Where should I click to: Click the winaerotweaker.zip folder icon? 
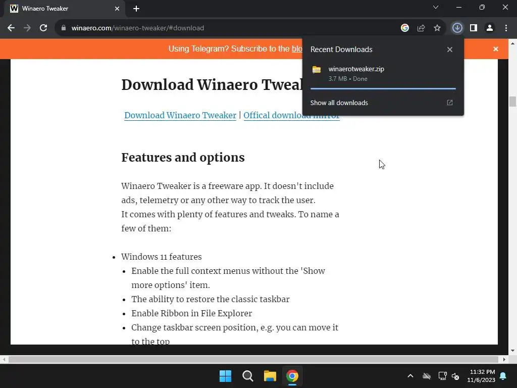pos(317,70)
